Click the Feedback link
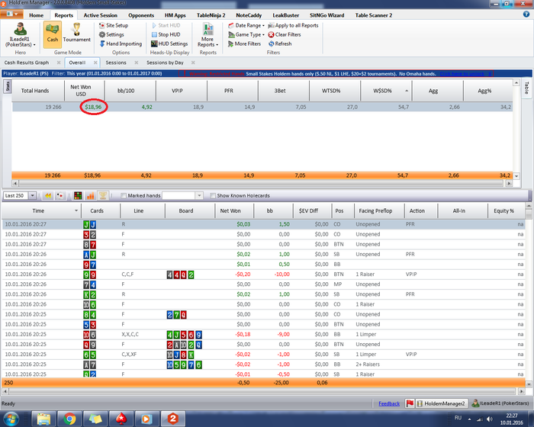This screenshot has height=427, width=534. (x=389, y=403)
